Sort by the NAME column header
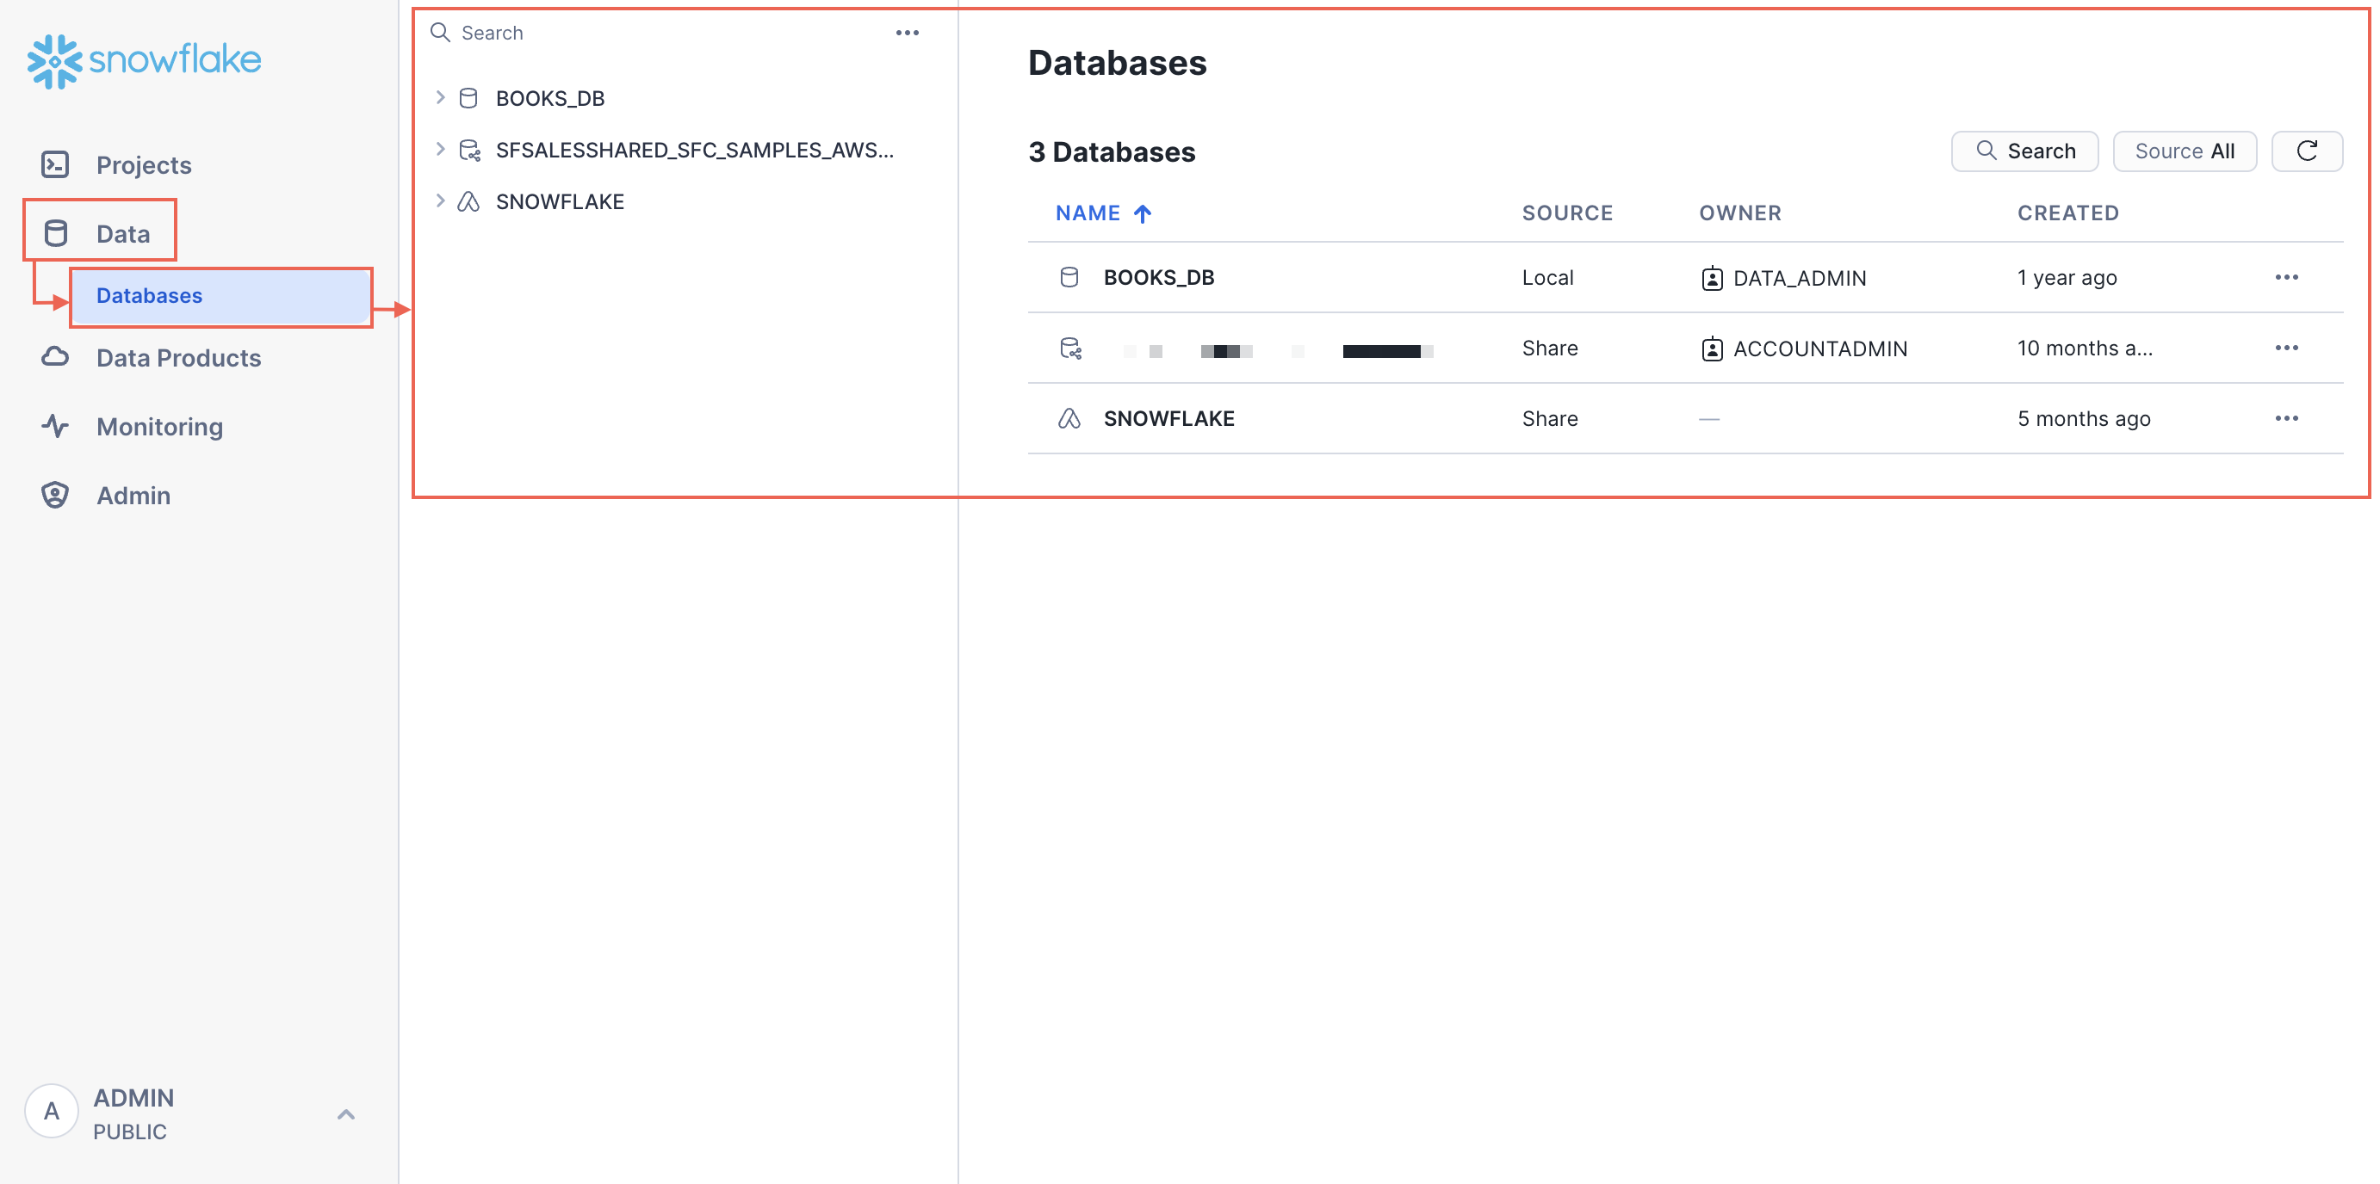2380x1184 pixels. [x=1088, y=213]
